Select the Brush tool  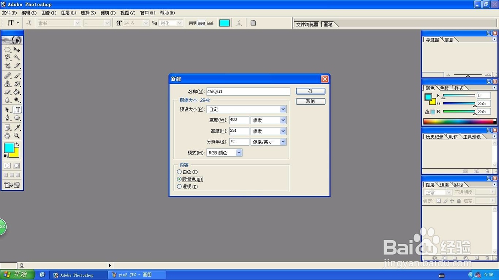point(17,76)
